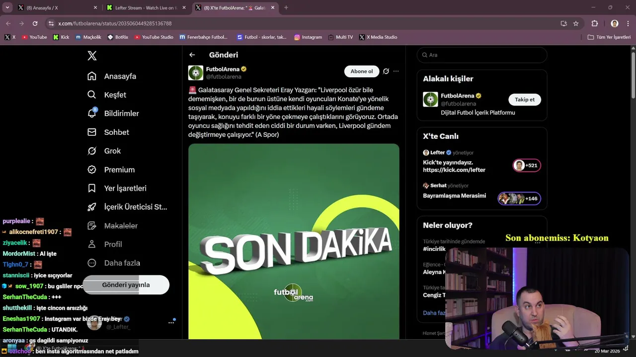Click FutbolArena avatar in post header
The image size is (636, 357).
(x=196, y=73)
